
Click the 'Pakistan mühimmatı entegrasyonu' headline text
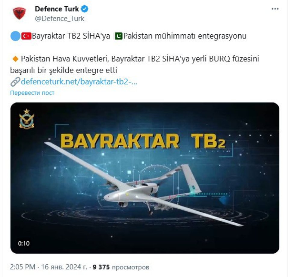pyautogui.click(x=185, y=36)
